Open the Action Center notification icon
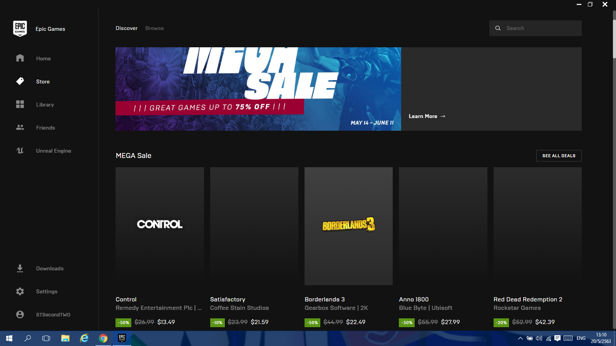This screenshot has height=346, width=616. coord(557,338)
